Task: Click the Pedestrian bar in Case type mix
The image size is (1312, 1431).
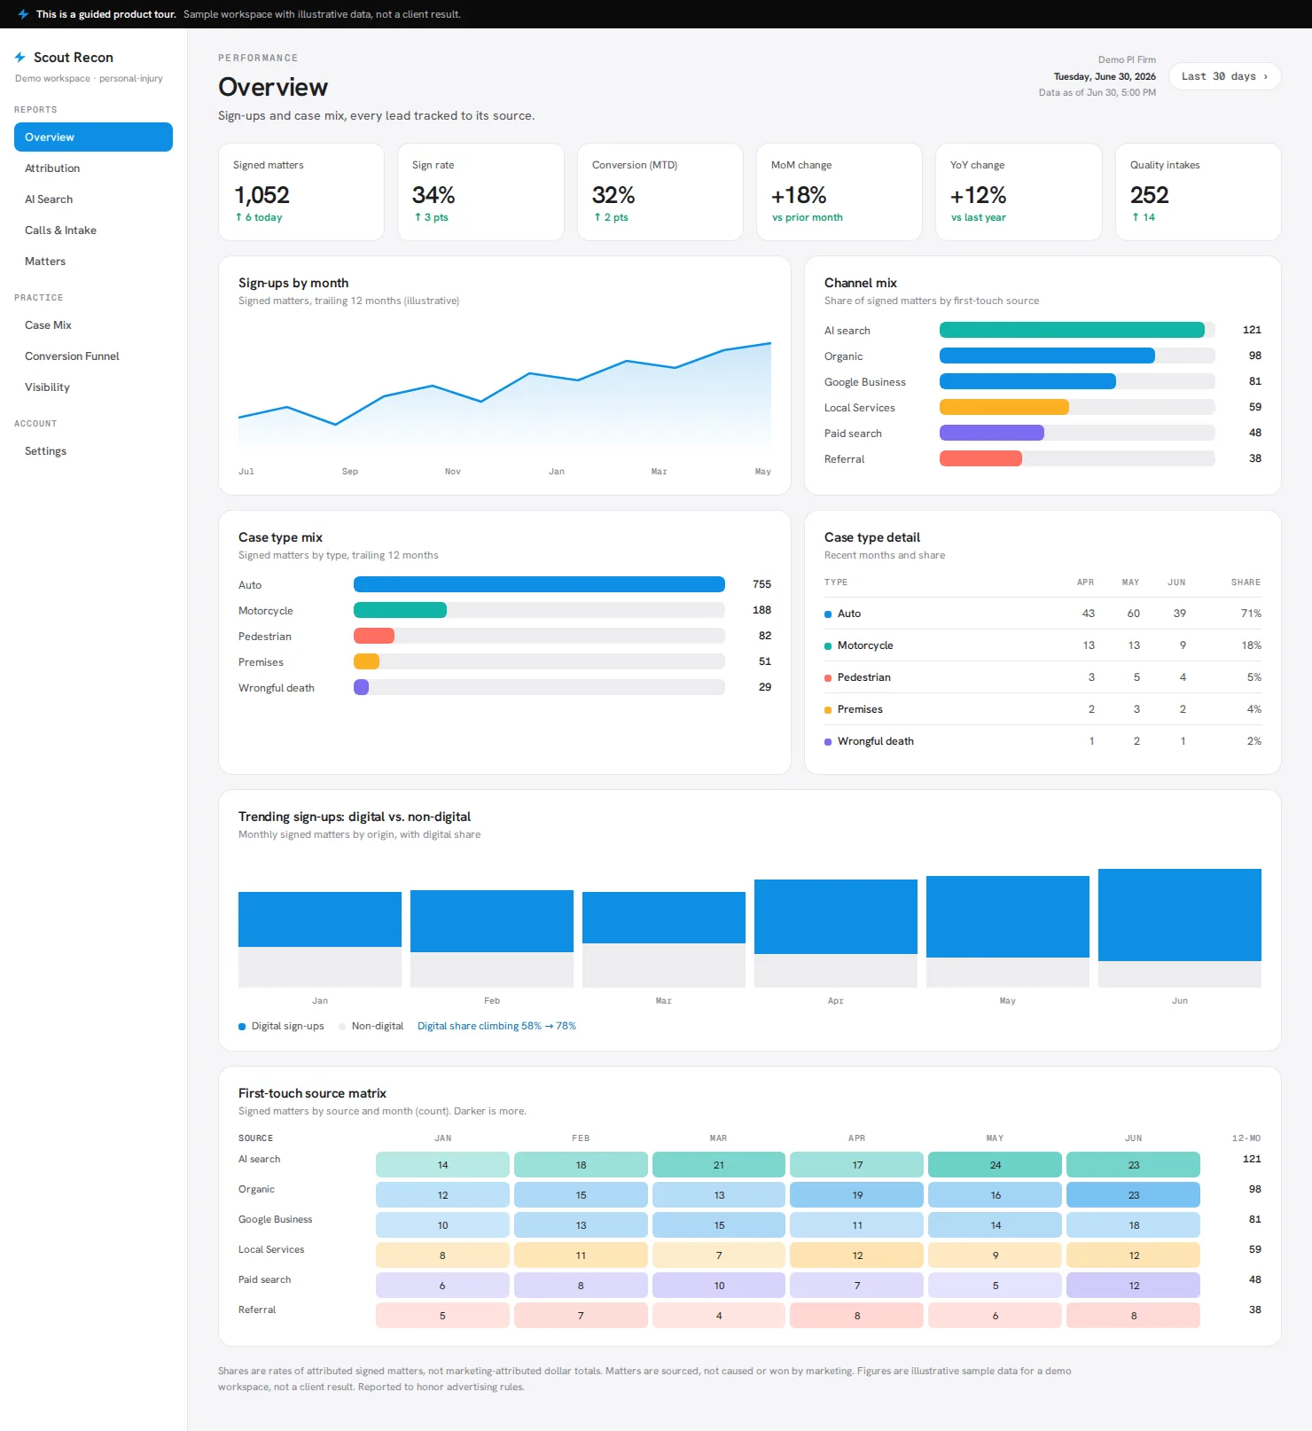Action: coord(374,636)
